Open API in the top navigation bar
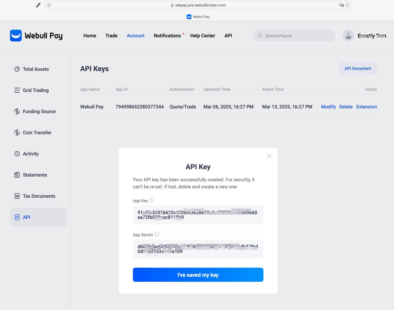 pyautogui.click(x=228, y=36)
